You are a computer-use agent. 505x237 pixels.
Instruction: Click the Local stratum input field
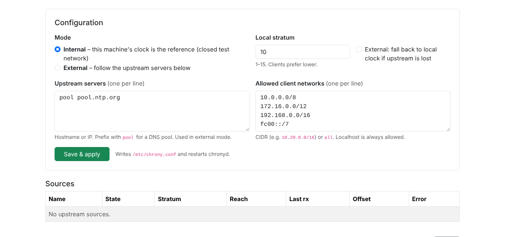click(x=303, y=52)
